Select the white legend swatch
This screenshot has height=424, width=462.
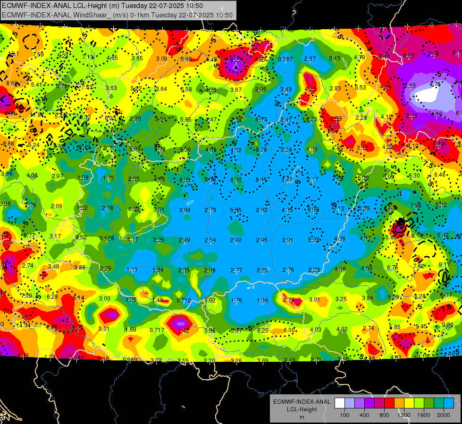(340, 403)
